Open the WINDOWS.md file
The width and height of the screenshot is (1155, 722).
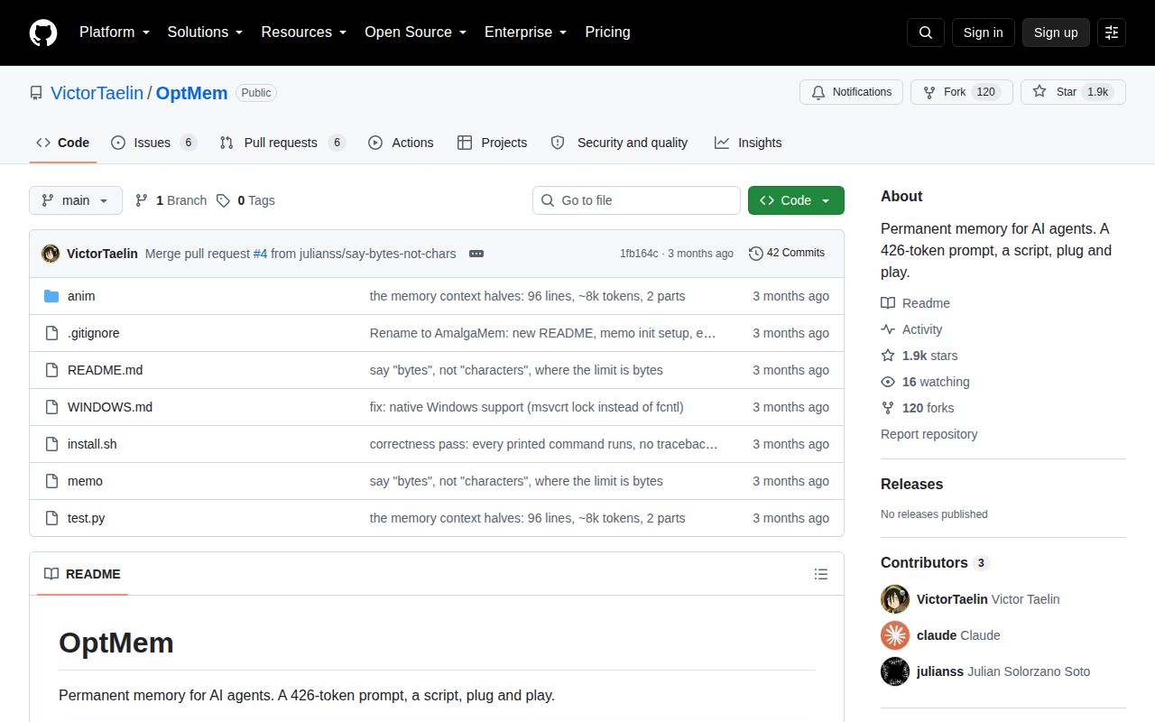tap(110, 407)
